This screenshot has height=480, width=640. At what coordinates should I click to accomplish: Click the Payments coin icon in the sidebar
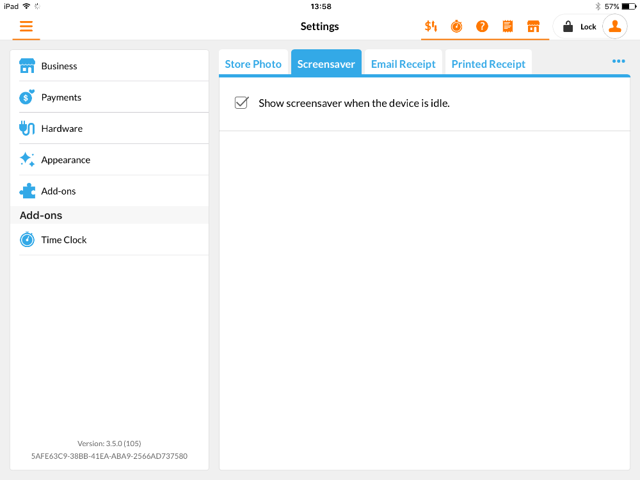(x=27, y=97)
